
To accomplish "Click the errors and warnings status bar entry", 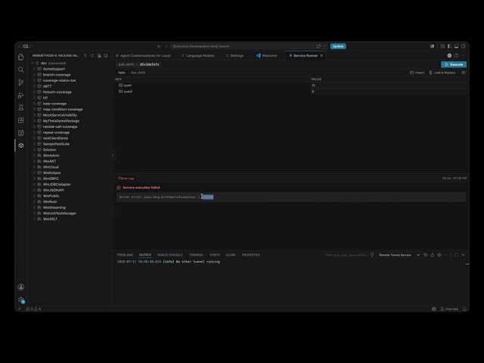I will 33,309.
